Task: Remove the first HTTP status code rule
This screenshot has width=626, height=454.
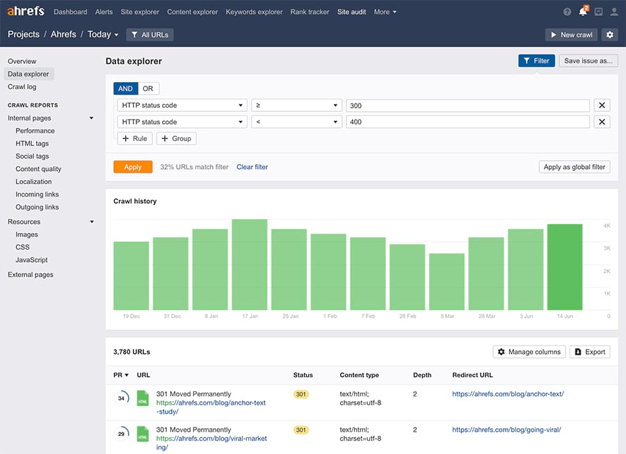Action: click(x=602, y=106)
